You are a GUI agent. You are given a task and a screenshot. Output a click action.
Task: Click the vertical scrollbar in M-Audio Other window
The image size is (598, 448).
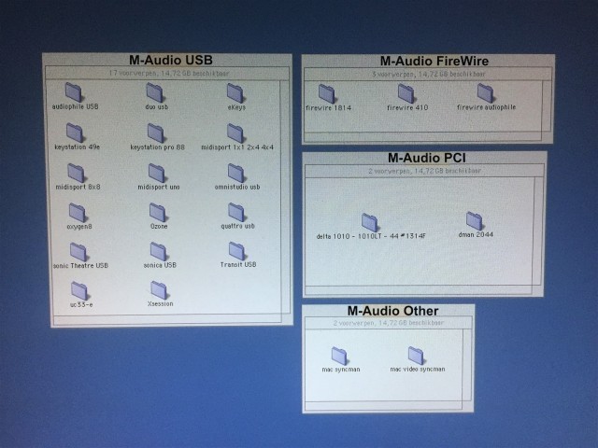coord(467,365)
